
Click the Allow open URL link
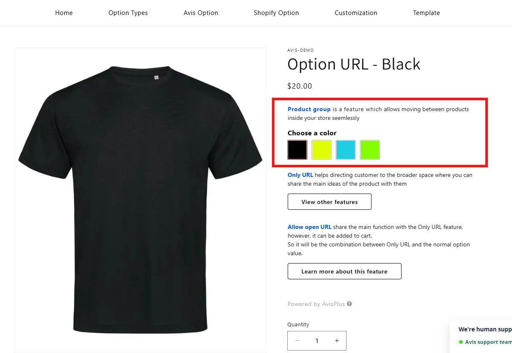[309, 227]
